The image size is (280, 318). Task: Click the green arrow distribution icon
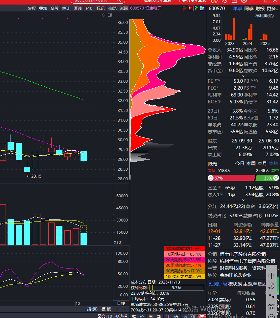click(196, 8)
